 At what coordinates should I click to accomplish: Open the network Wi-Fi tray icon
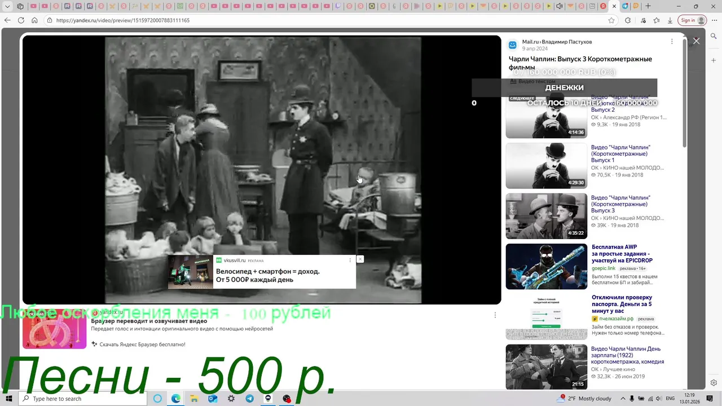[650, 399]
